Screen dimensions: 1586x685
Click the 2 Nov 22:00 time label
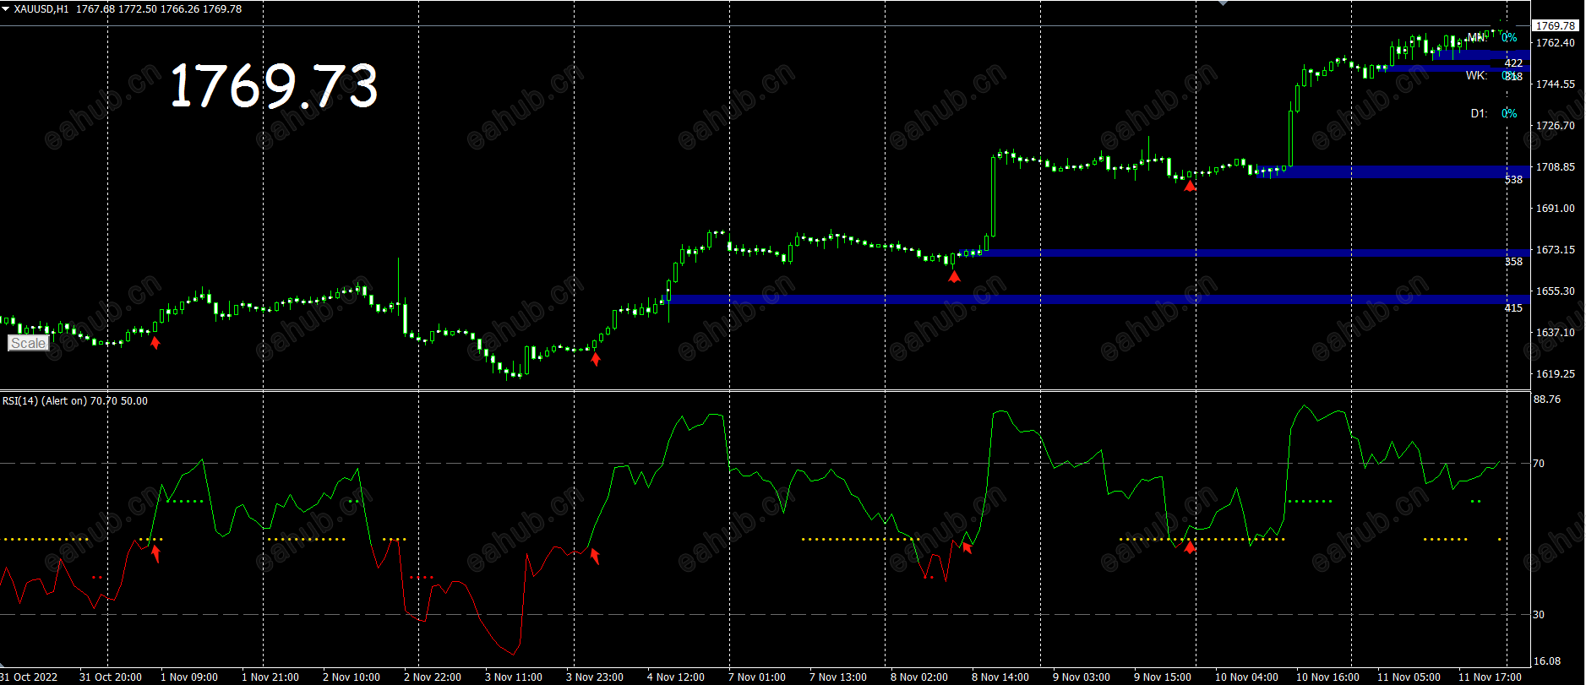pyautogui.click(x=433, y=677)
